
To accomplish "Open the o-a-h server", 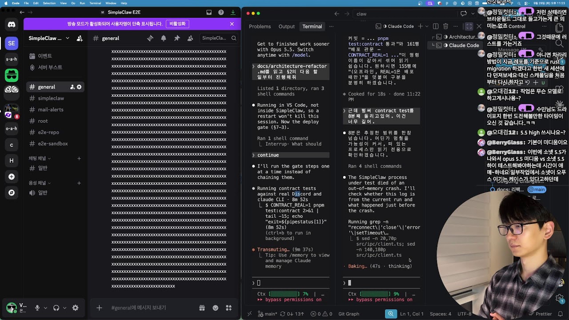I will pyautogui.click(x=12, y=128).
